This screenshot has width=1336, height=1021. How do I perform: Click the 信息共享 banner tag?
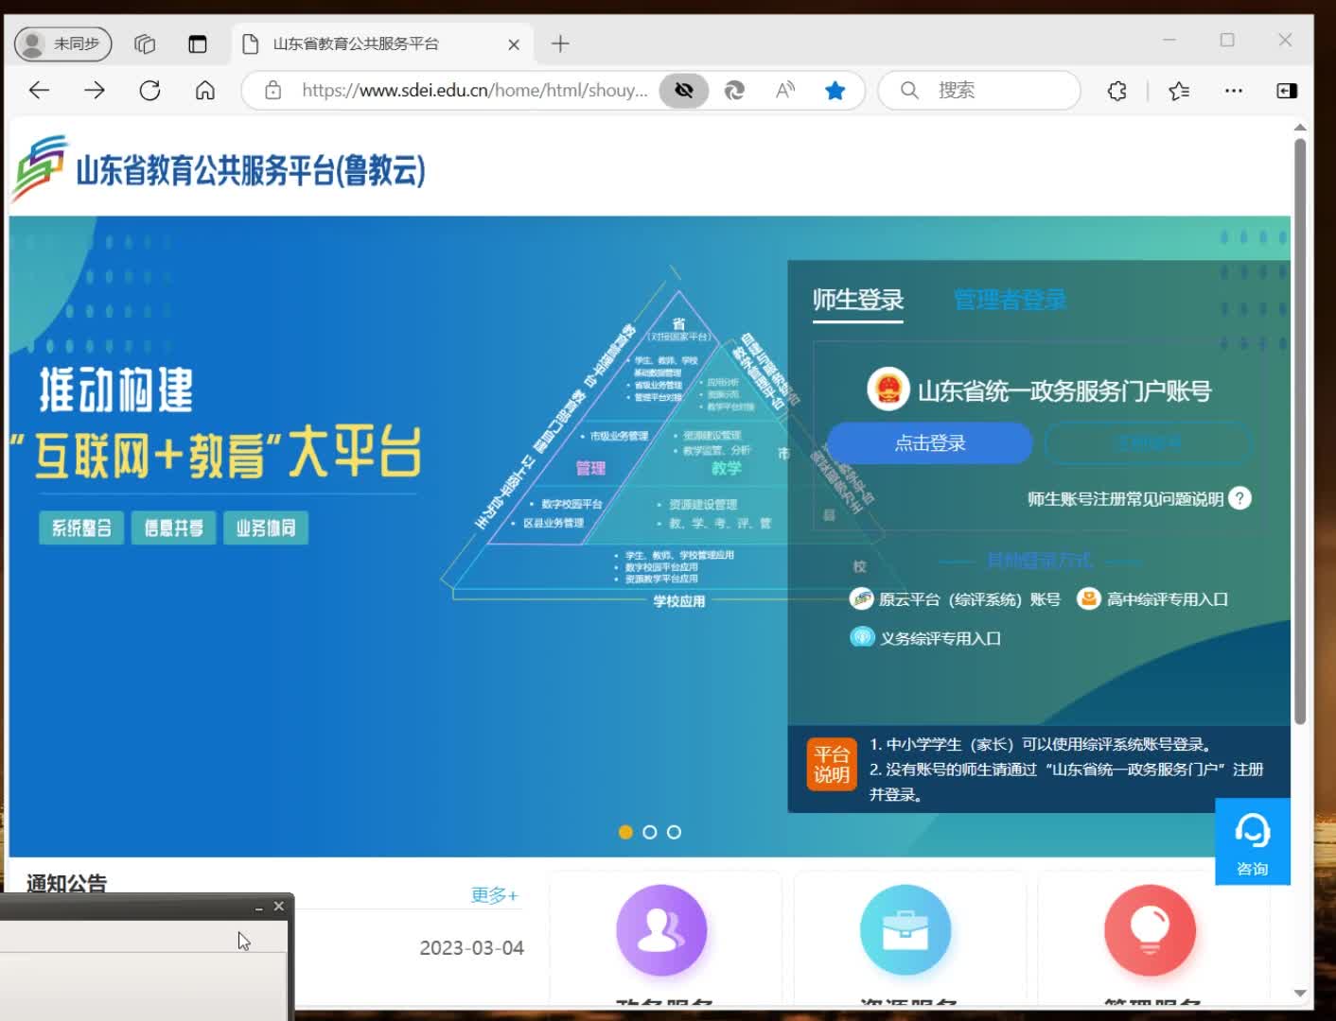[x=174, y=528]
